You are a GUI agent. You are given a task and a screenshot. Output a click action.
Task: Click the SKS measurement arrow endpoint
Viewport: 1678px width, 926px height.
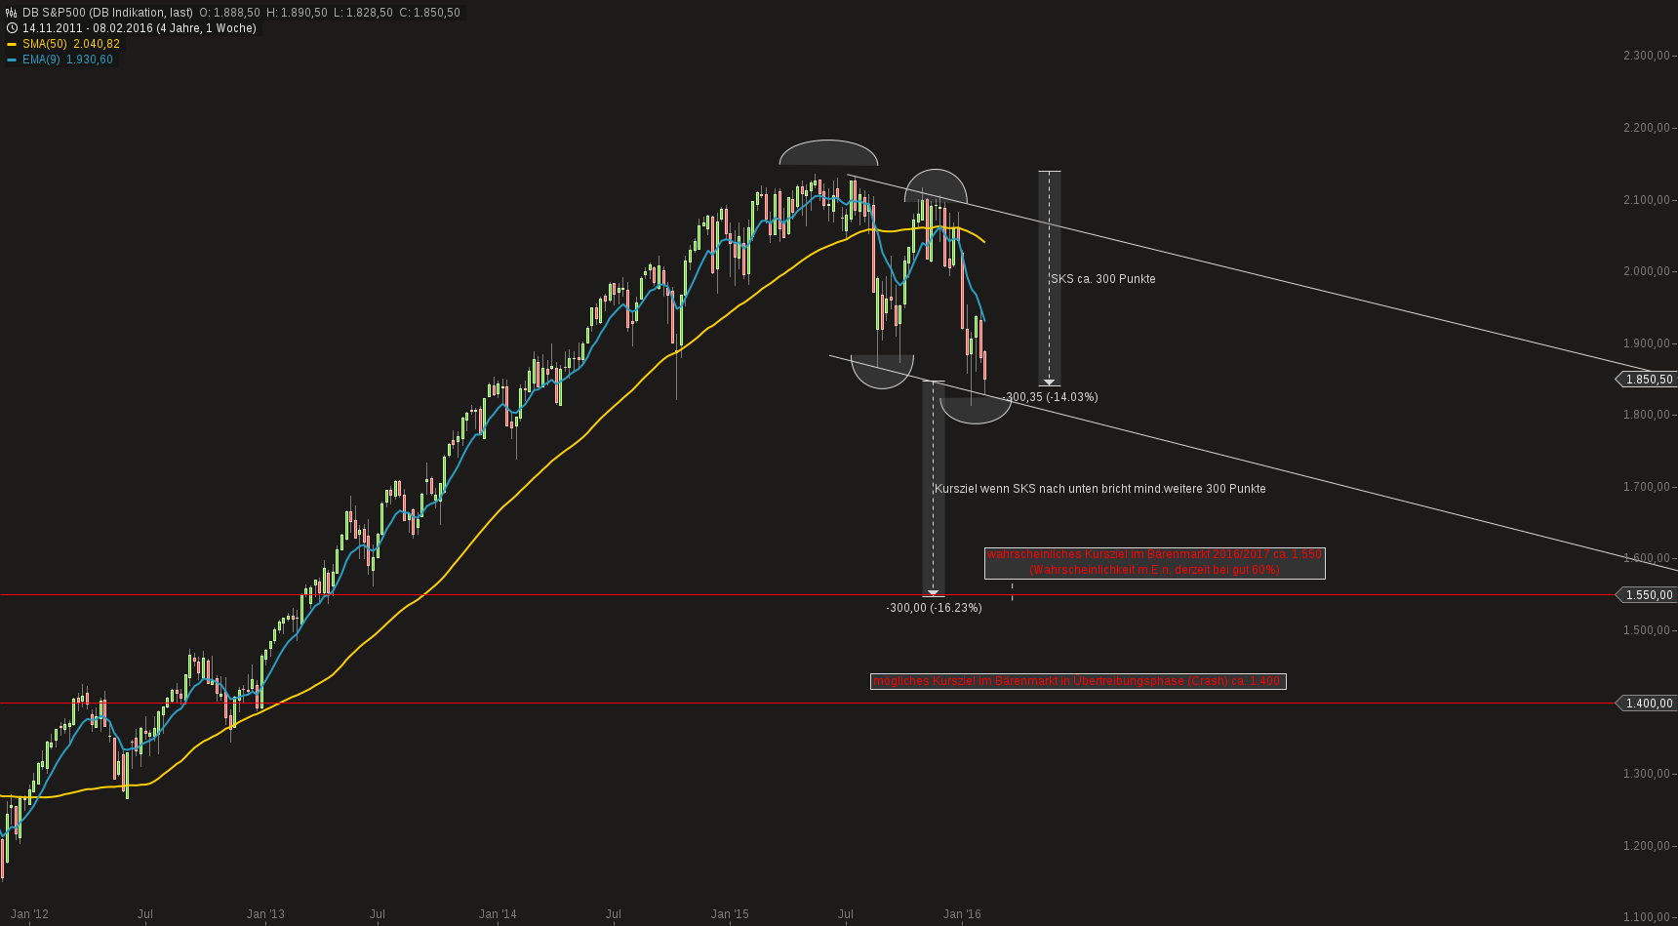(x=1050, y=382)
